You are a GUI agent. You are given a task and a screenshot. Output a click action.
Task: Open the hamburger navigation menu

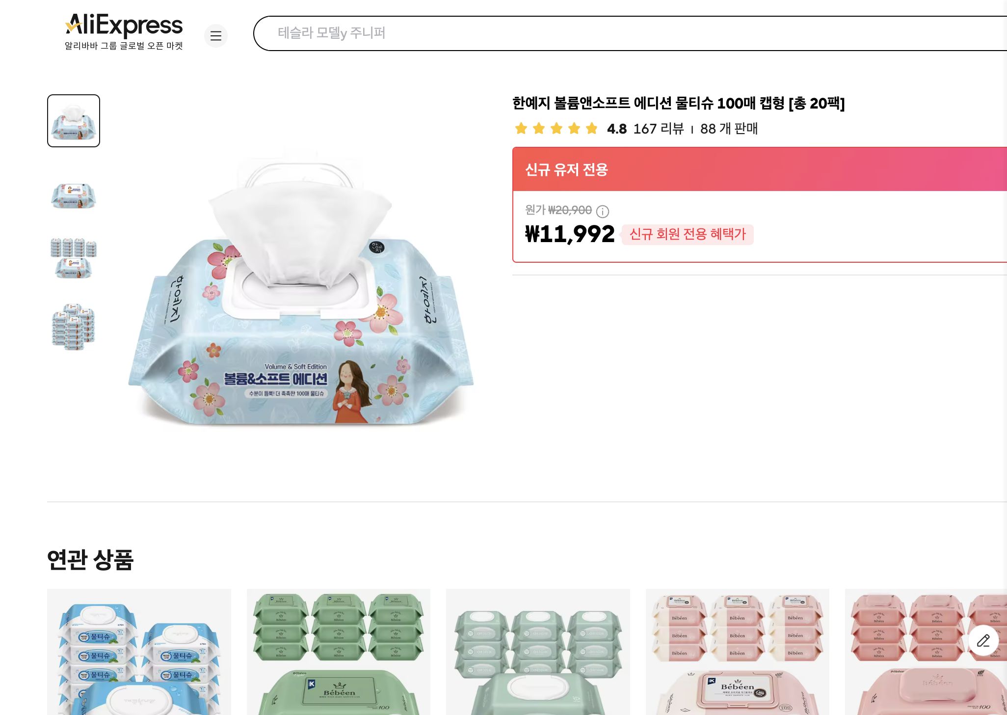point(216,36)
